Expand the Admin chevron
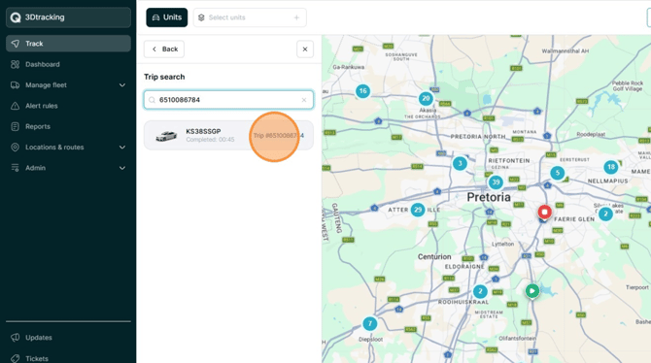 pyautogui.click(x=122, y=168)
